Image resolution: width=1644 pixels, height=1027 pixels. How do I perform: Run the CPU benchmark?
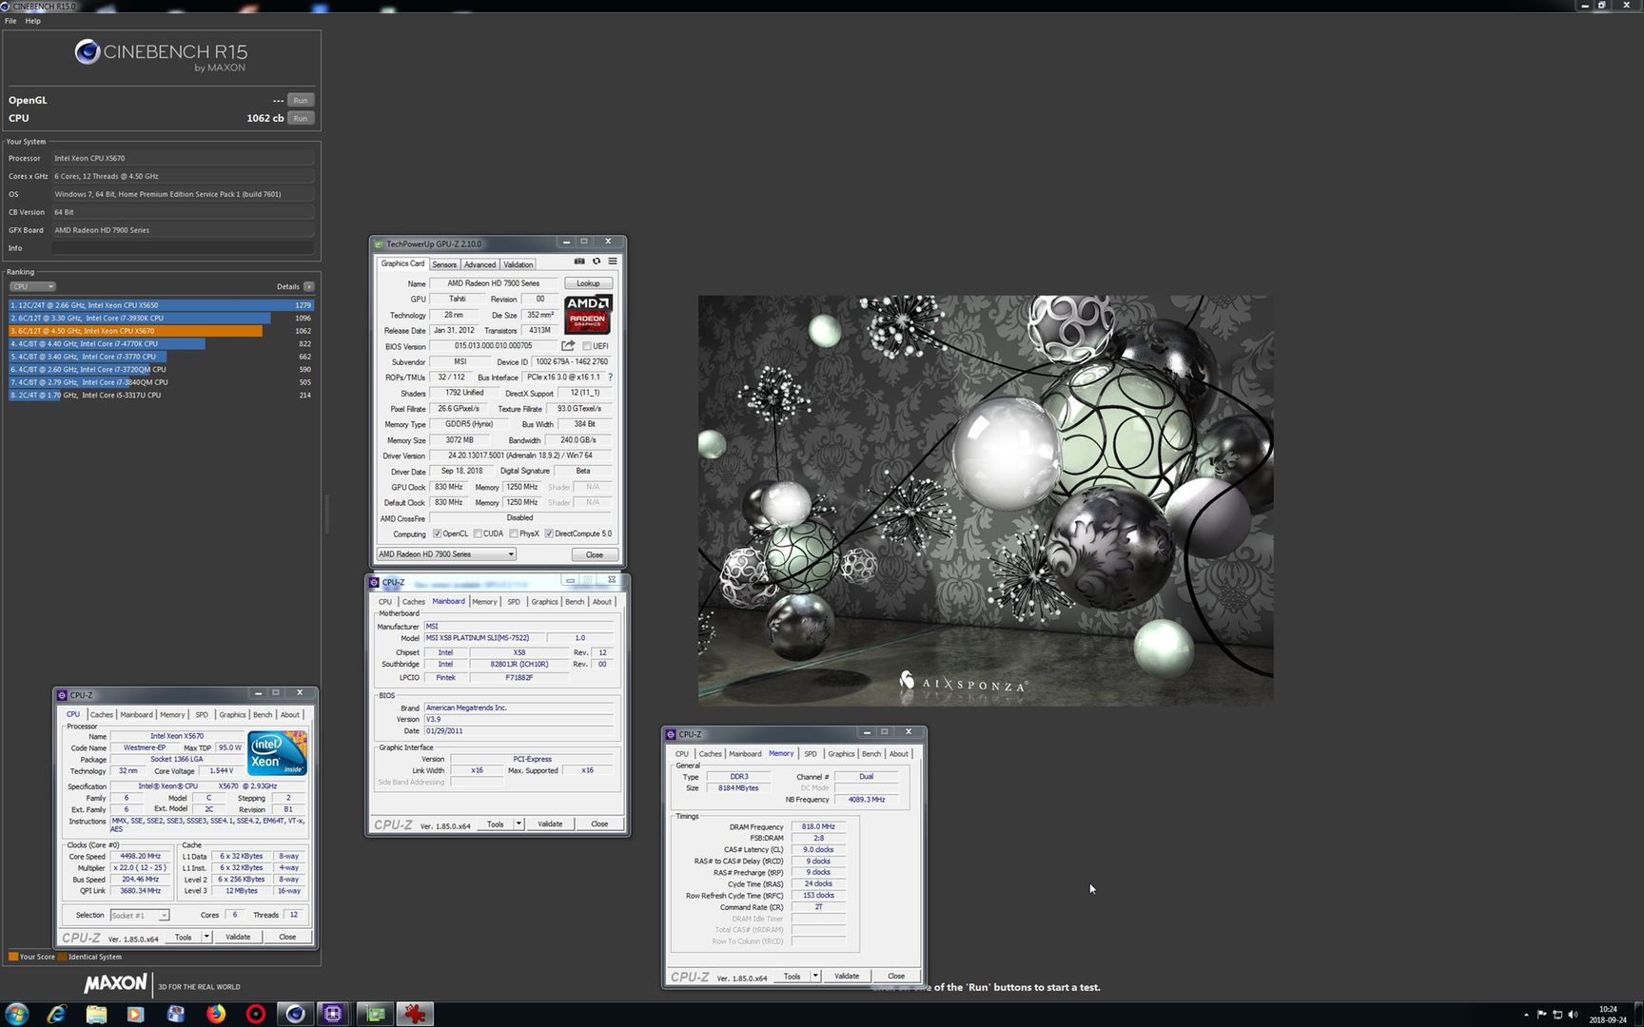[x=301, y=118]
